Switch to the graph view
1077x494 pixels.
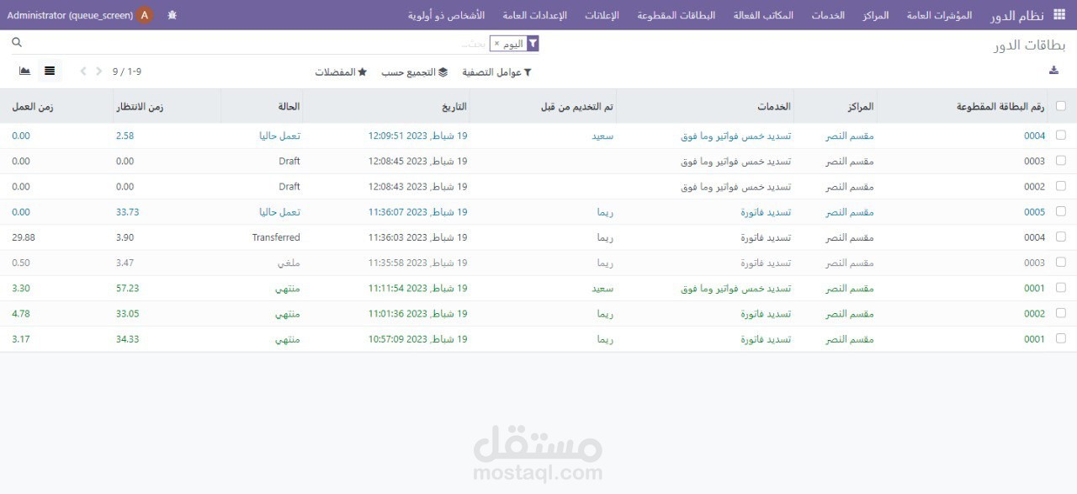[x=24, y=71]
